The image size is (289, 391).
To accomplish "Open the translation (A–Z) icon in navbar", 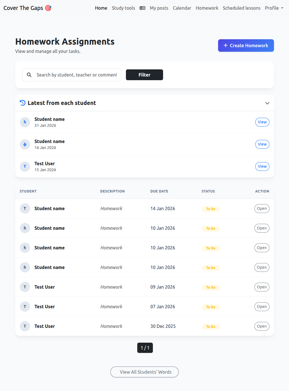I will [142, 8].
